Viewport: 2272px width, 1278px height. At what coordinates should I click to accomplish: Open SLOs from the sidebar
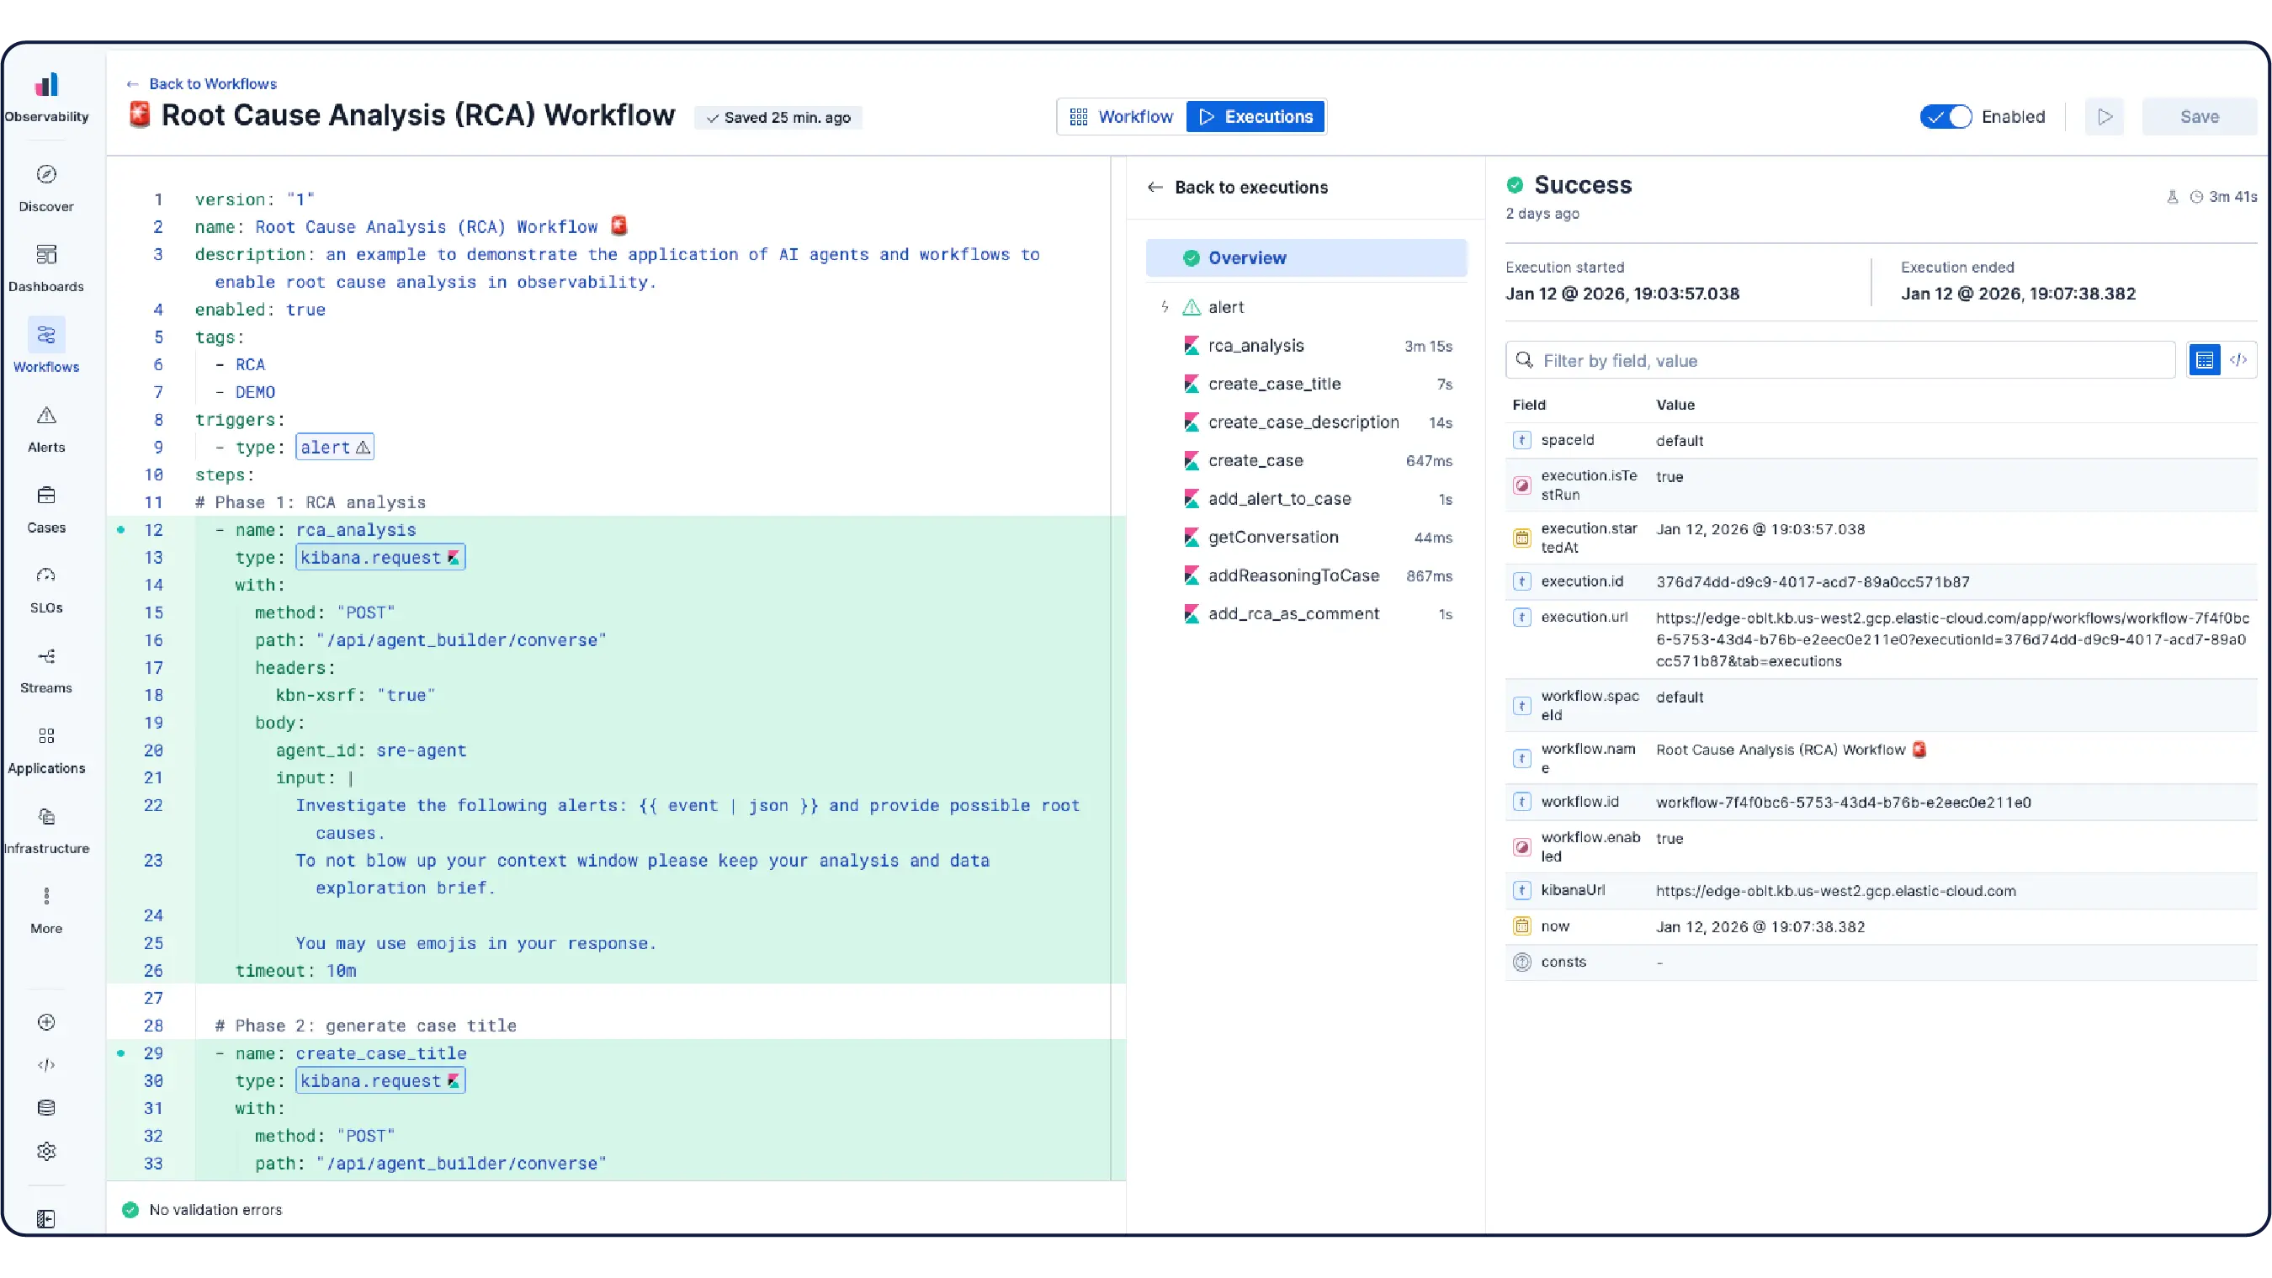(46, 576)
